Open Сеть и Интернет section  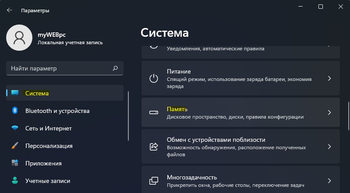[x=65, y=128]
